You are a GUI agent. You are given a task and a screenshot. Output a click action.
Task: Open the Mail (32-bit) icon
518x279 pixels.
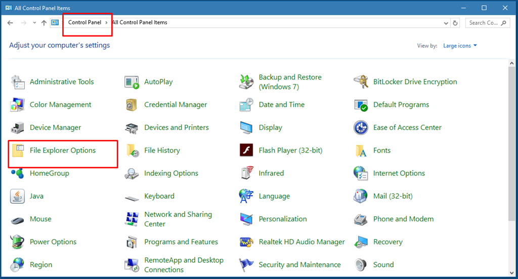click(361, 196)
